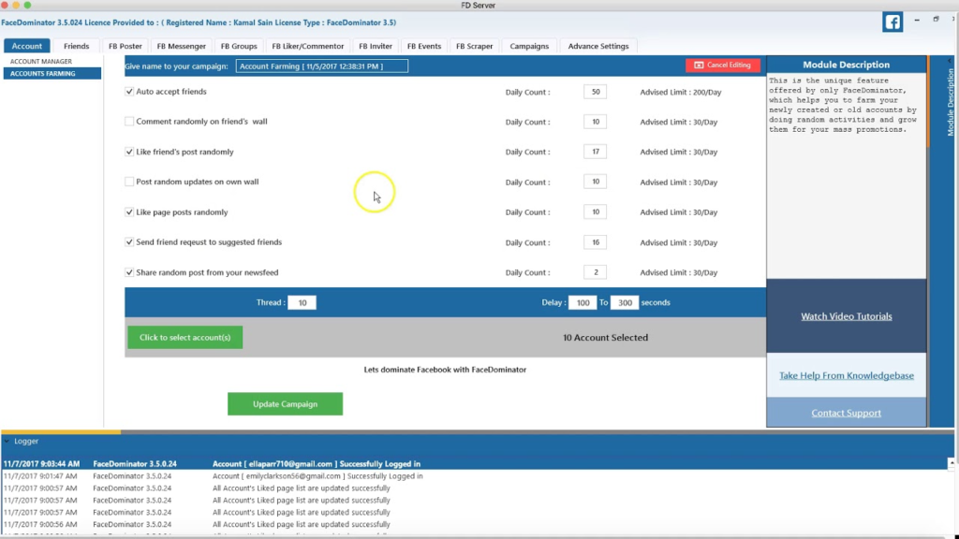
Task: Select the FB Groups tab
Action: click(239, 46)
